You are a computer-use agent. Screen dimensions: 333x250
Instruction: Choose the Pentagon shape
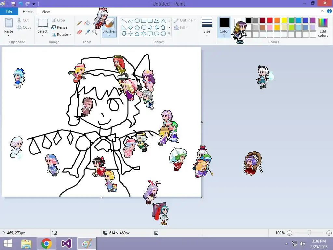click(x=137, y=27)
